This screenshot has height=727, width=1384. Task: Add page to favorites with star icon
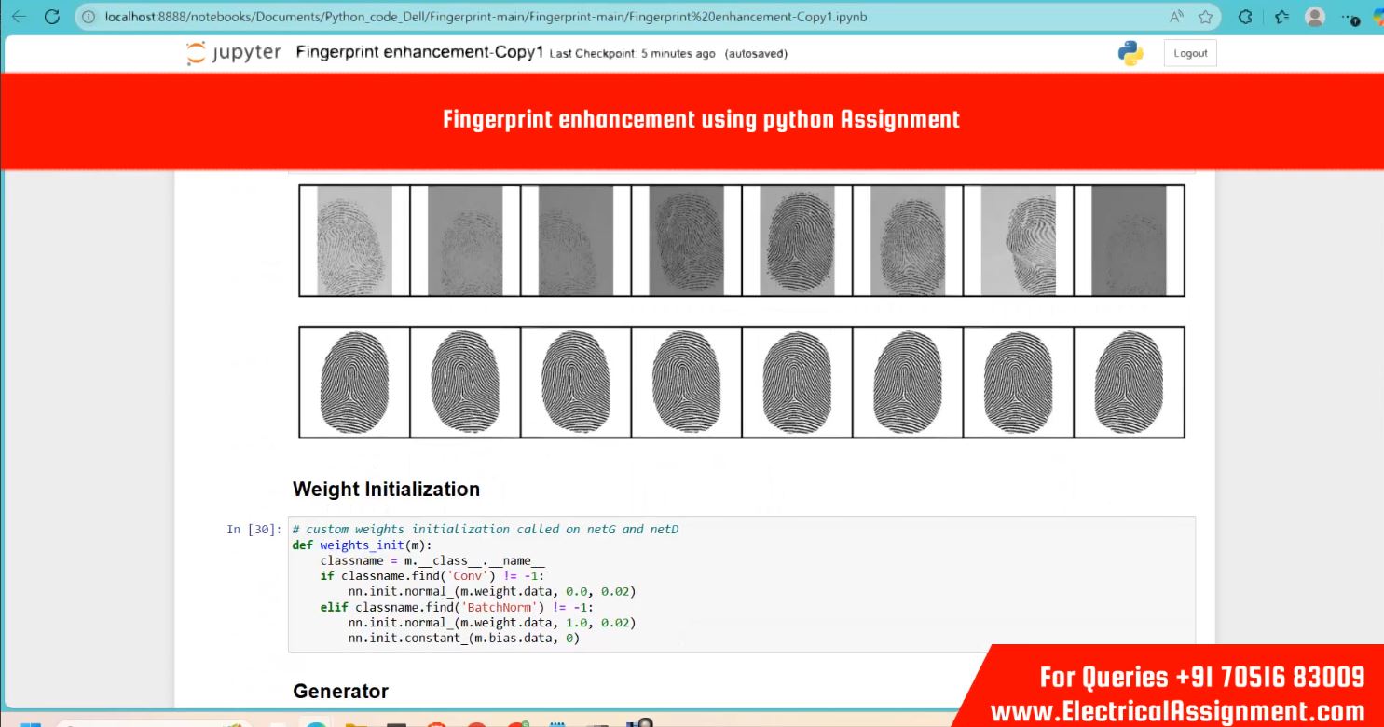pos(1205,17)
